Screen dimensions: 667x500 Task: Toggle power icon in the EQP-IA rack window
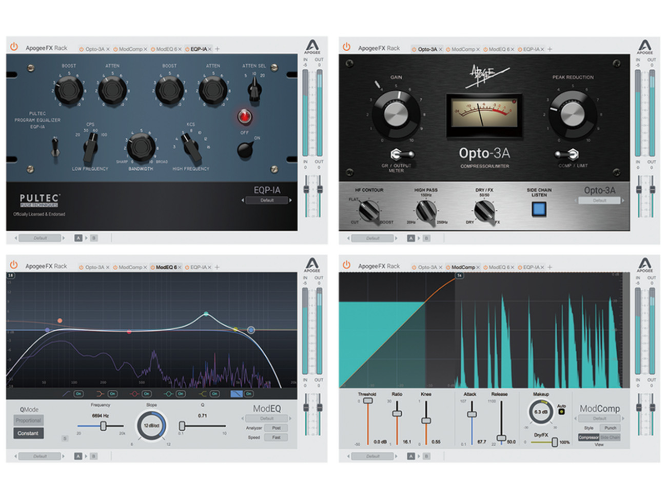pos(14,47)
